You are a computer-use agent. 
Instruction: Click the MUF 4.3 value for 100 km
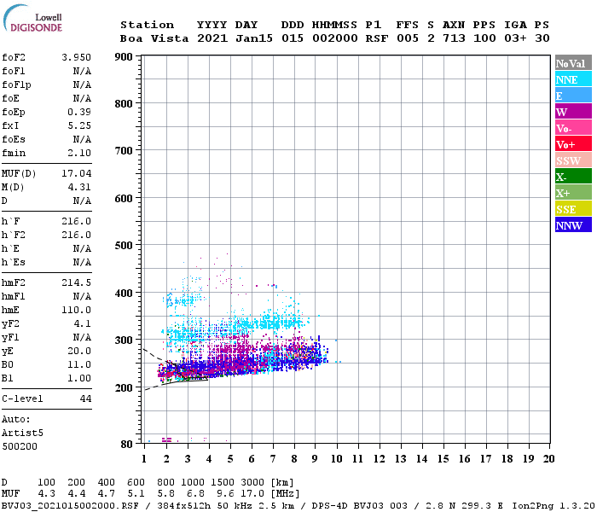point(46,494)
